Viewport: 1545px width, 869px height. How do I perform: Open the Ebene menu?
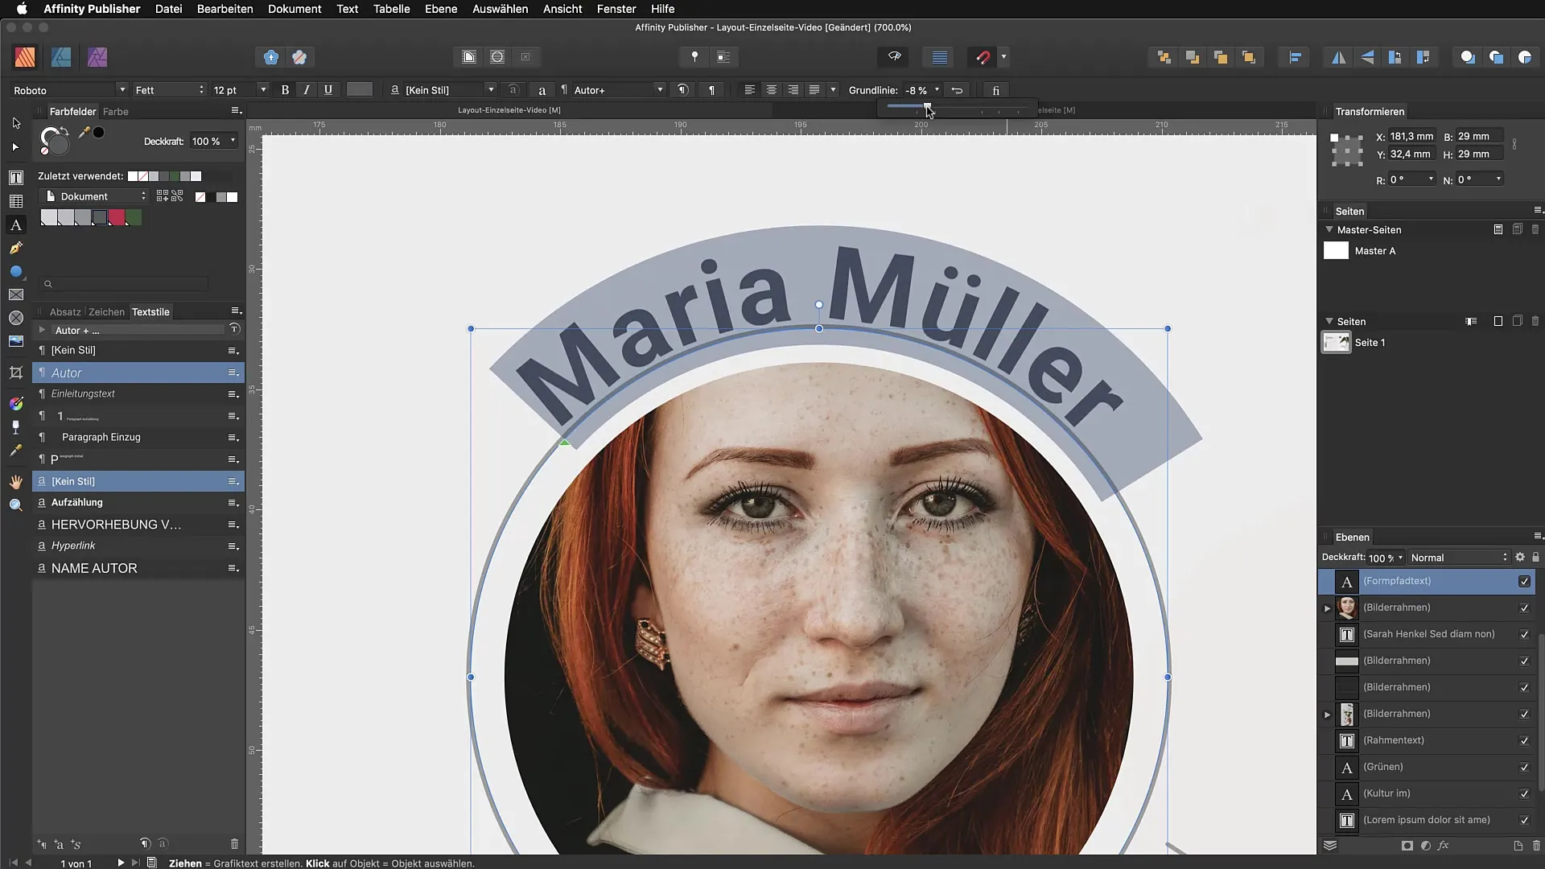click(x=441, y=9)
